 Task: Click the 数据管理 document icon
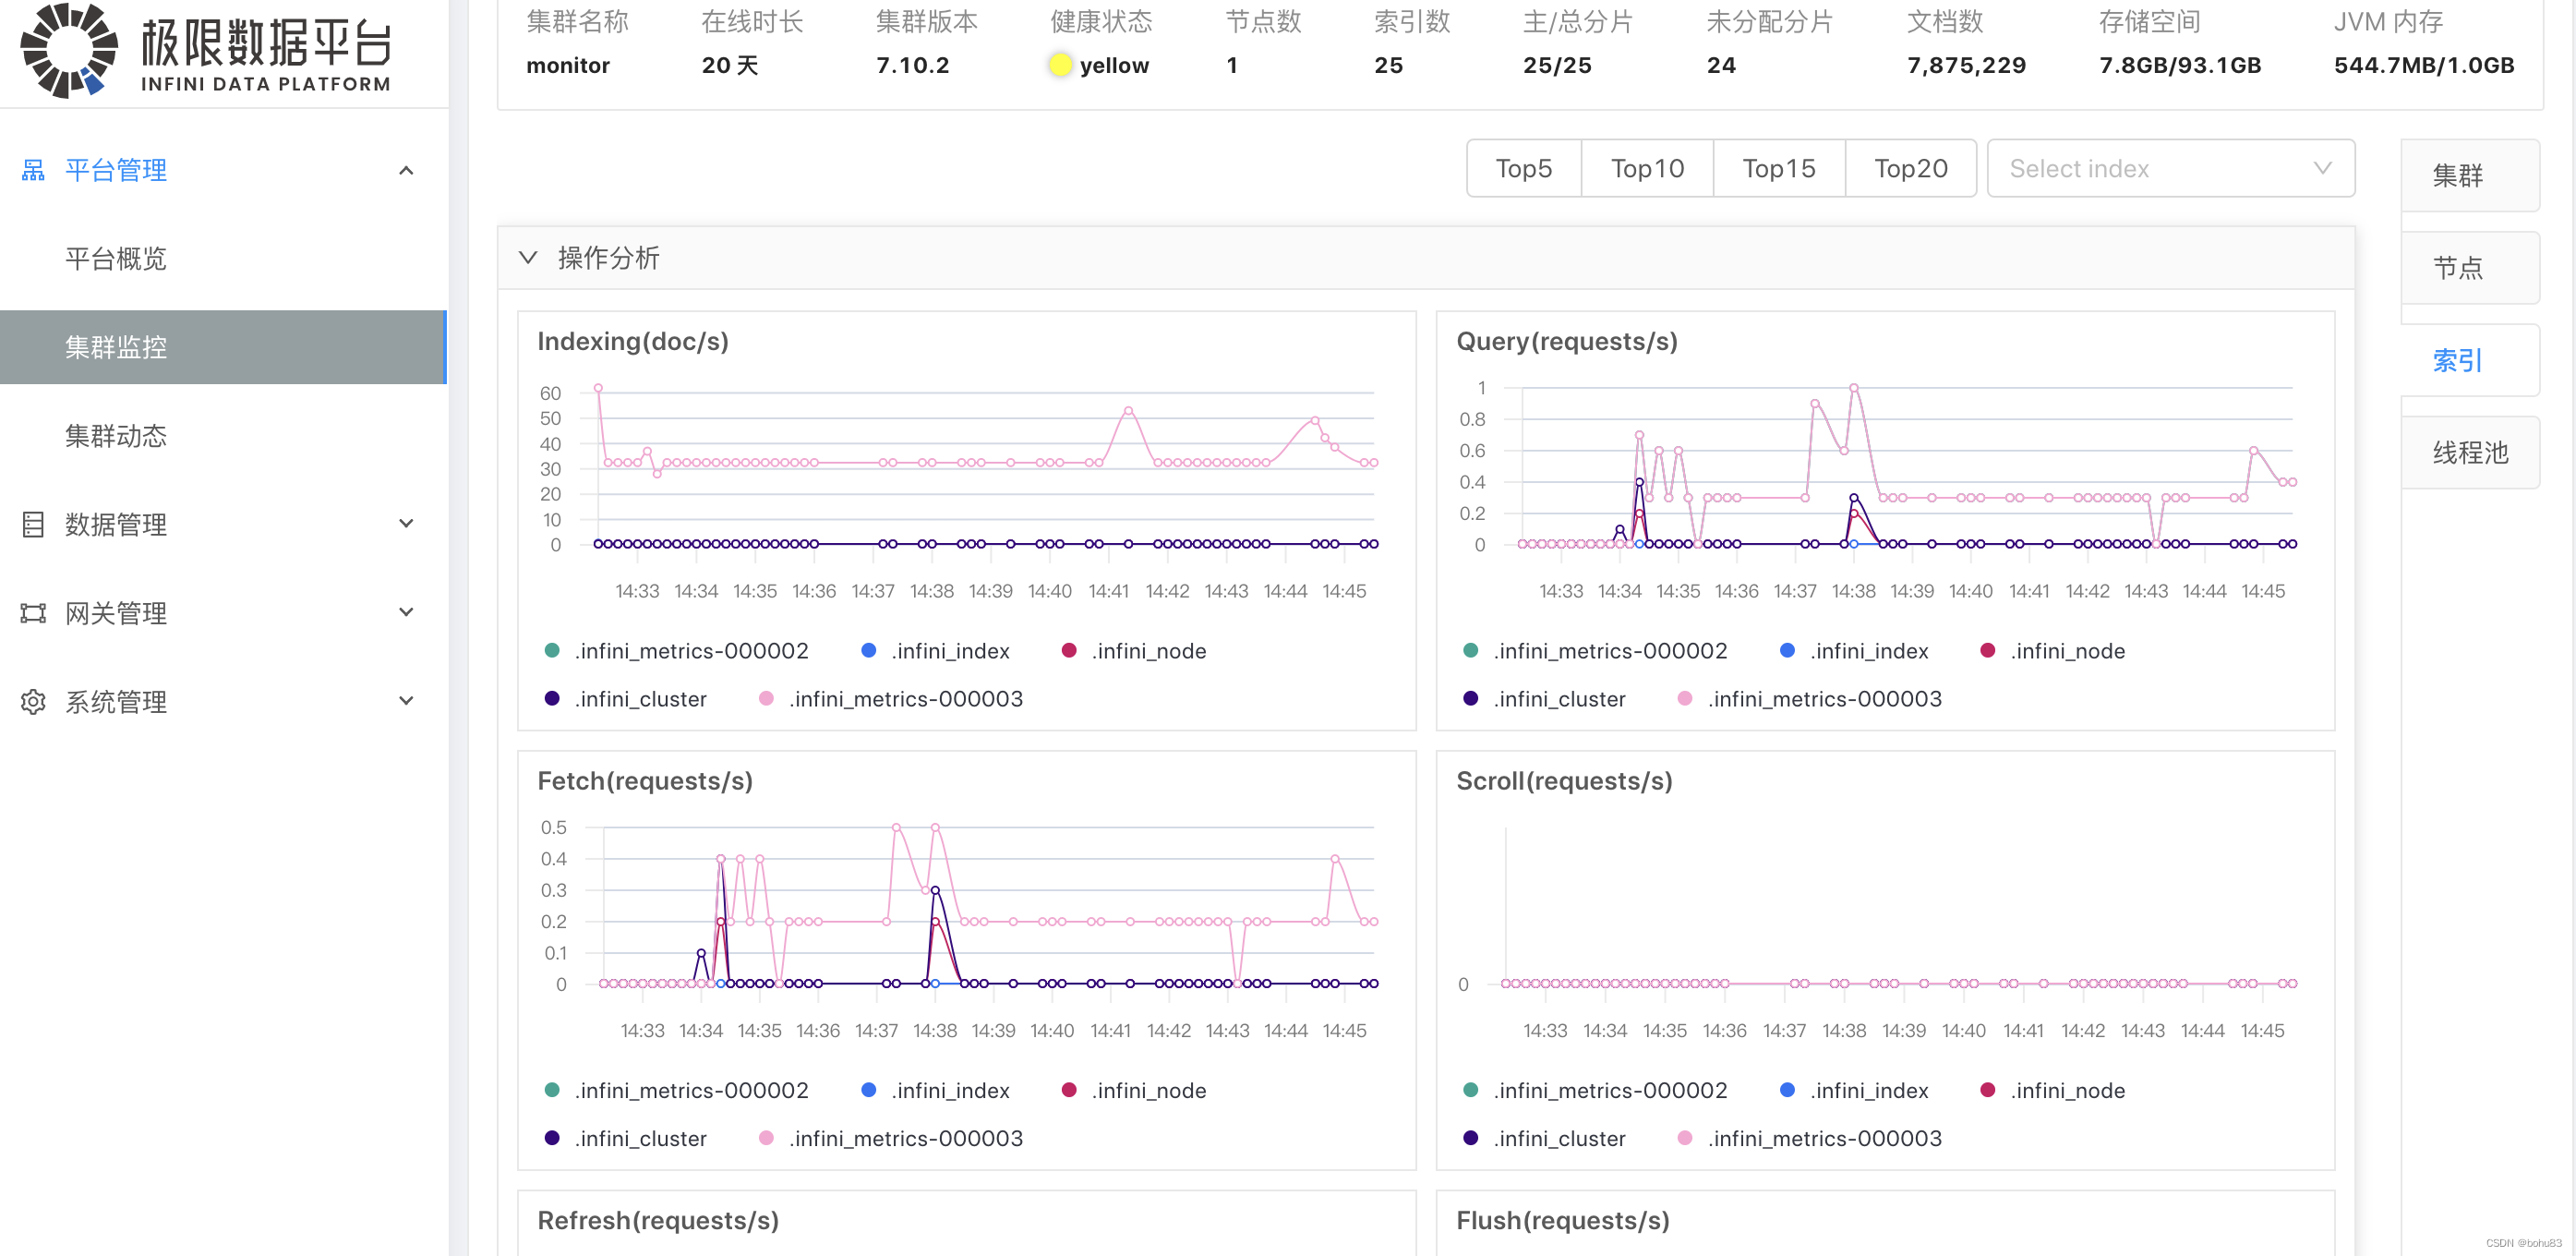pyautogui.click(x=33, y=524)
